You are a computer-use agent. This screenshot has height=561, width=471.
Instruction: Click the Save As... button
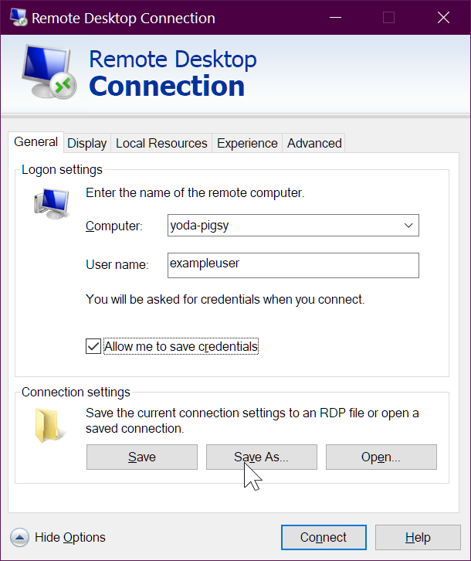tap(262, 457)
